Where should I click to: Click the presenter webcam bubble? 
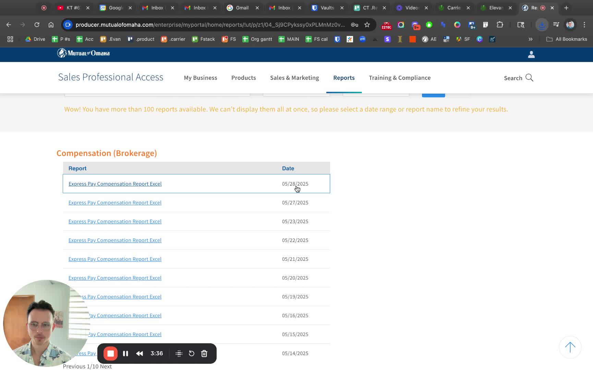[x=46, y=323]
